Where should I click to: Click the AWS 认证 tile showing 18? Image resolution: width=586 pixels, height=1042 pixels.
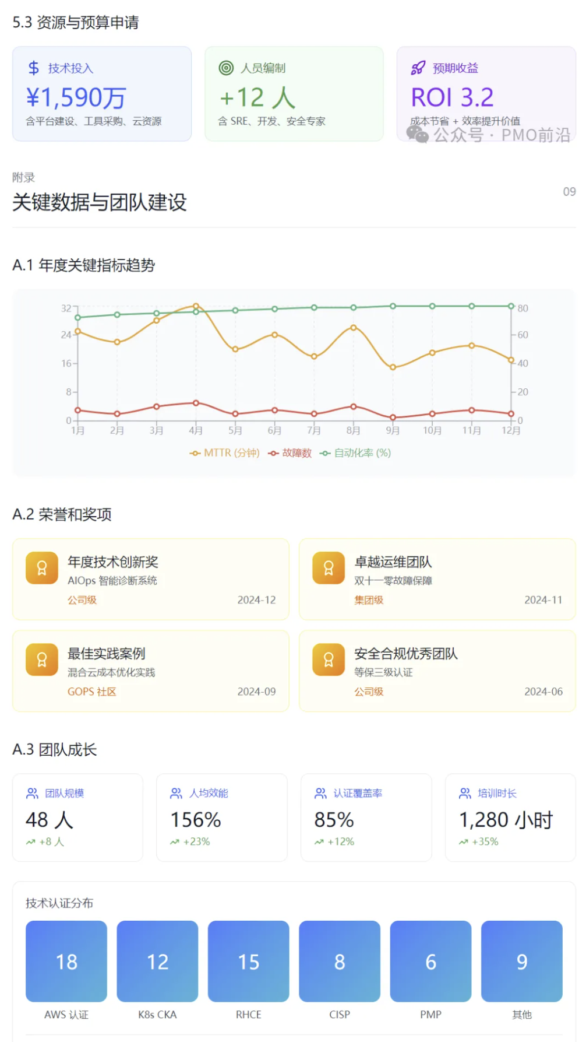pos(66,961)
